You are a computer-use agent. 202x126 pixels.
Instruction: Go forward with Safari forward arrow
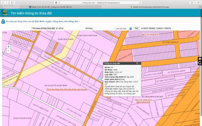7,2
